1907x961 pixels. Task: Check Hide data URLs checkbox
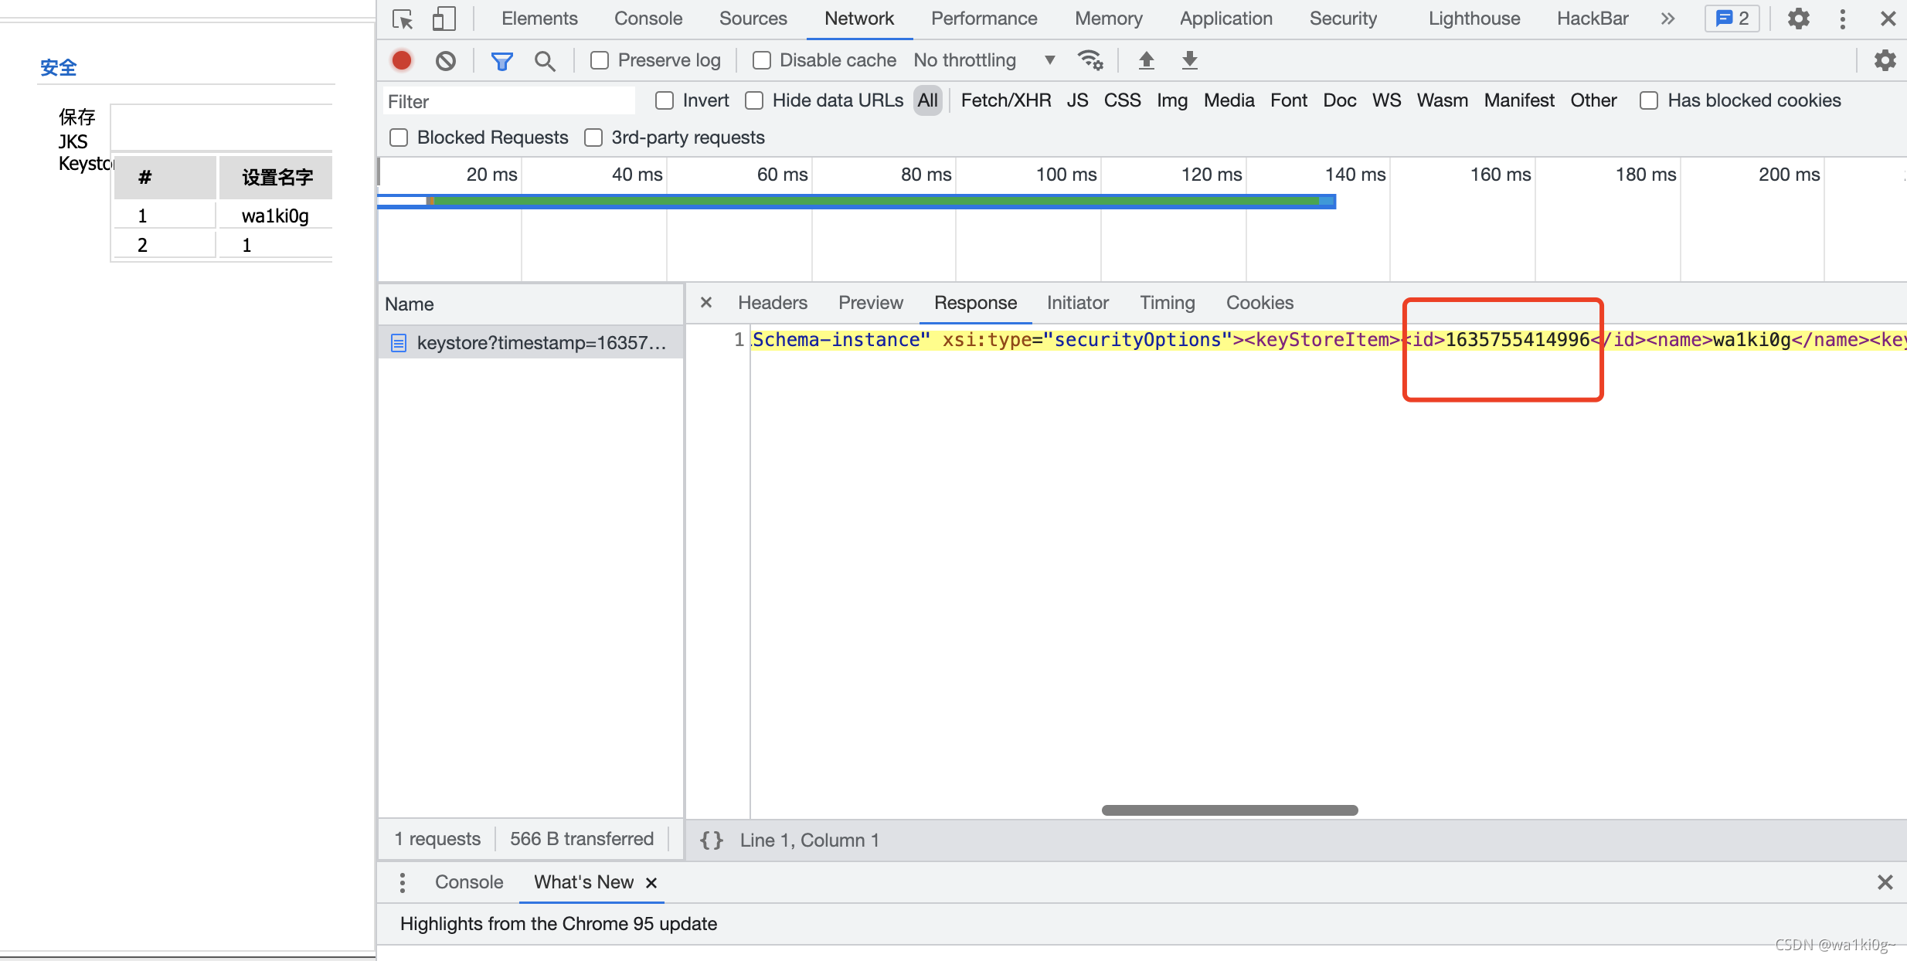(754, 100)
